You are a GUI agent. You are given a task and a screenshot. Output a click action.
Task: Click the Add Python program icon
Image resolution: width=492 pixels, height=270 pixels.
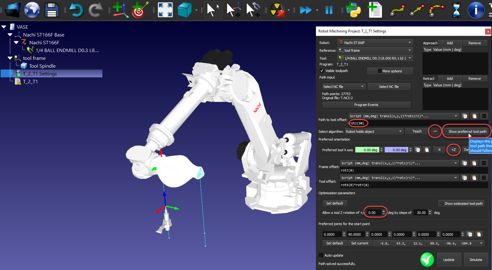[x=353, y=10]
